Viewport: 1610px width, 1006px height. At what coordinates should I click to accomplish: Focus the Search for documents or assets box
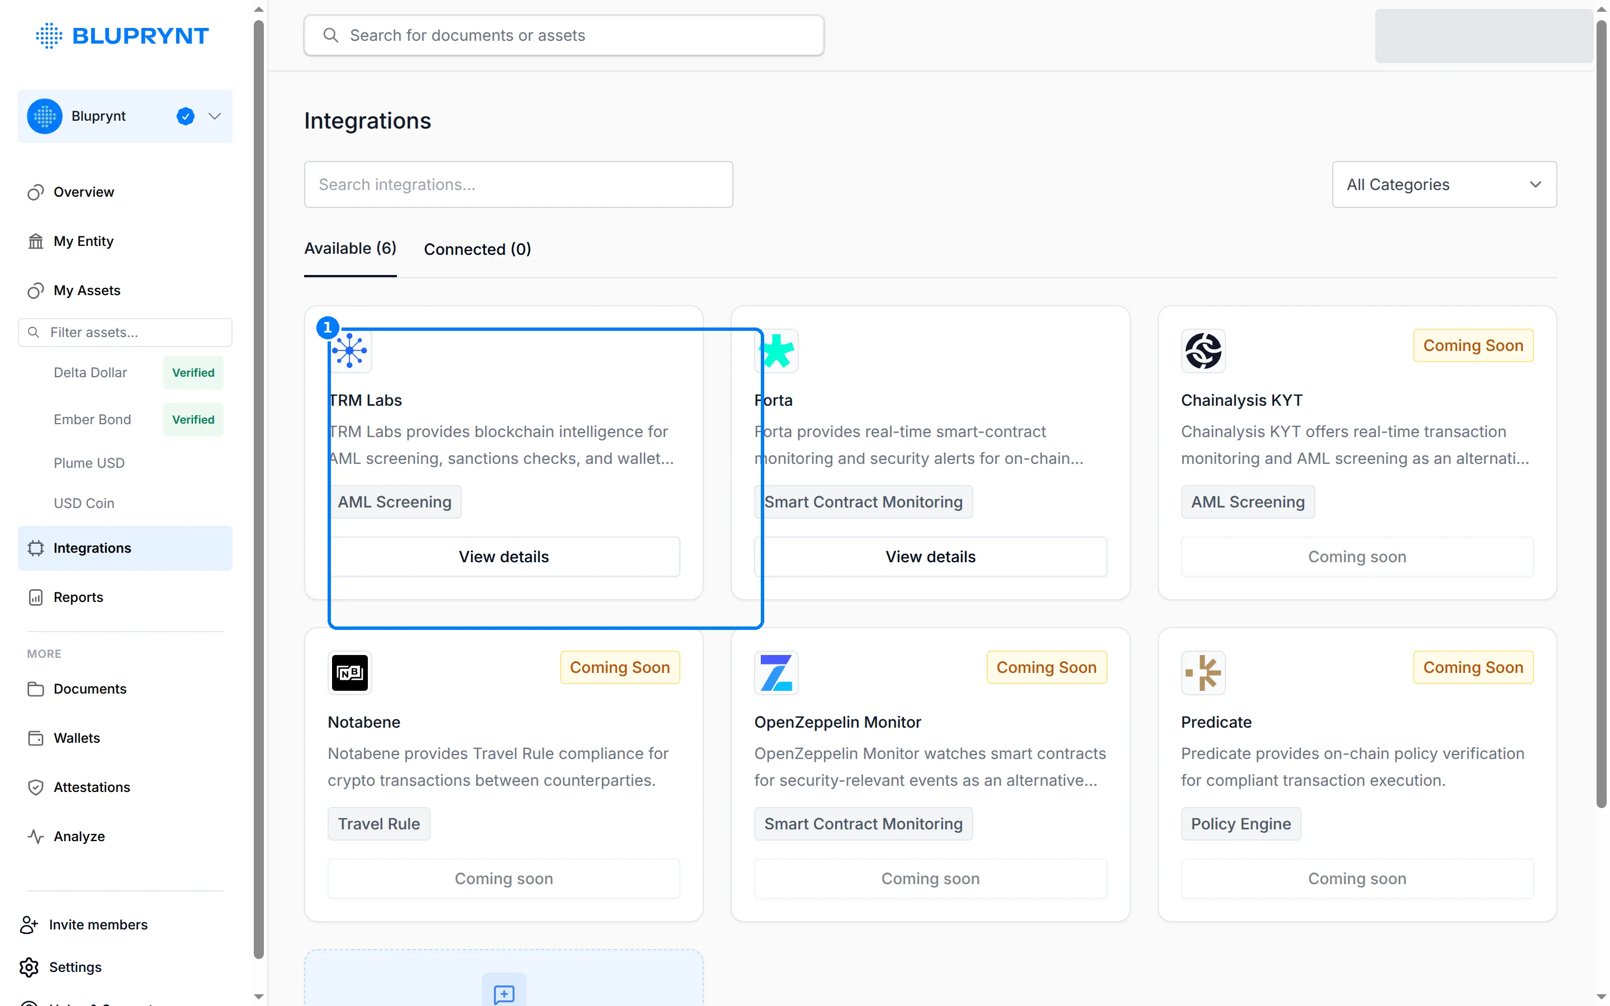click(x=563, y=35)
